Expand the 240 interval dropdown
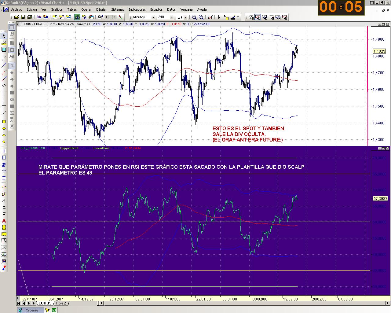This screenshot has height=313, width=391. pyautogui.click(x=172, y=17)
